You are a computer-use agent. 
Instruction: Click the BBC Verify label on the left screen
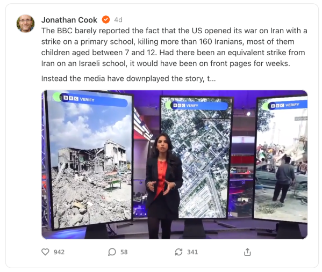click(79, 99)
